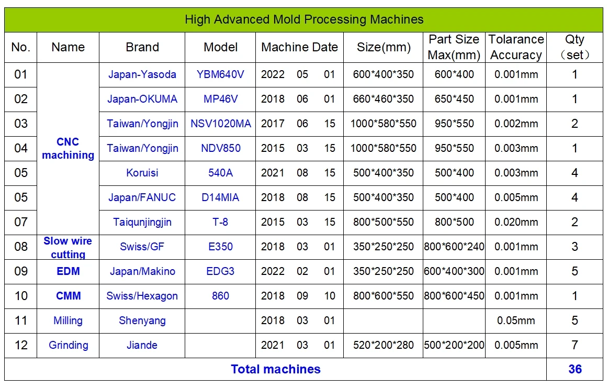
Task: Select the 'Slow wire cutting' cell
Action: [68, 248]
